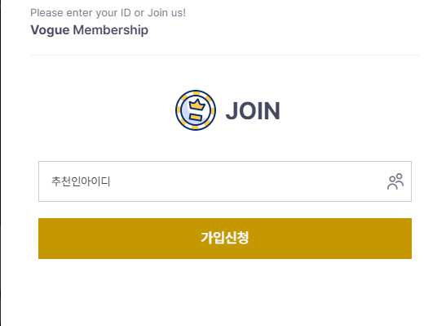The width and height of the screenshot is (446, 326).
Task: Click the crown coin logo
Action: (x=196, y=110)
